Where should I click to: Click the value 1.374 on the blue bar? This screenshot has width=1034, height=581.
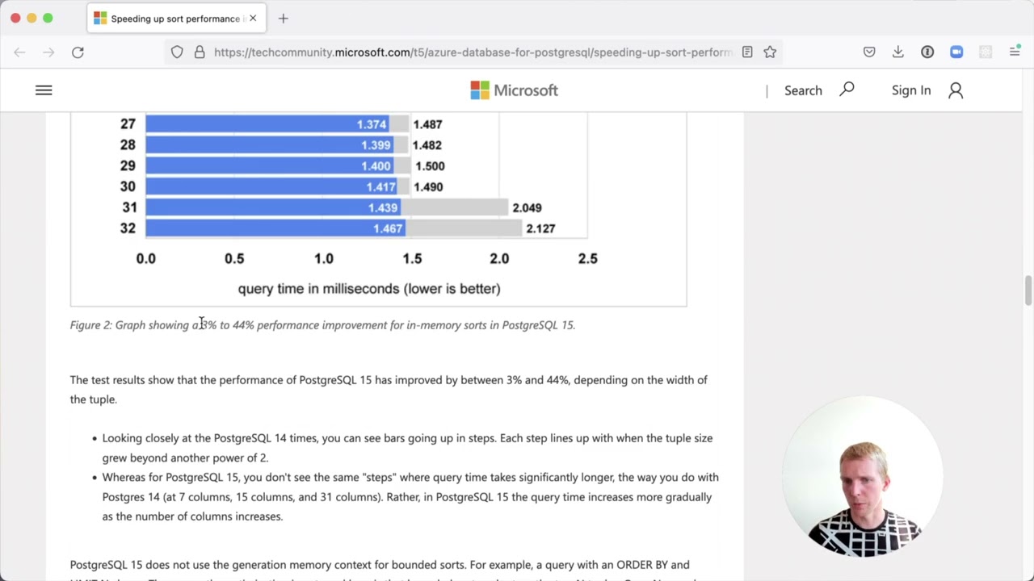tap(372, 124)
